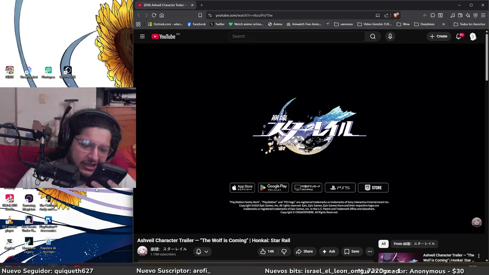The image size is (489, 275).
Task: Open the 崩壊：スターレイル channel name link
Action: pyautogui.click(x=168, y=249)
